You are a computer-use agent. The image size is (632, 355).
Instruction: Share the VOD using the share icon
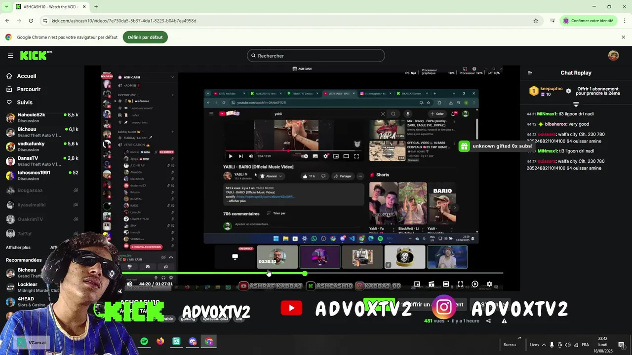point(488,321)
